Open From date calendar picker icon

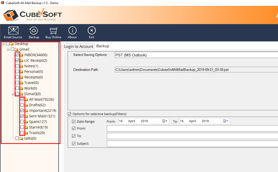[165, 121]
